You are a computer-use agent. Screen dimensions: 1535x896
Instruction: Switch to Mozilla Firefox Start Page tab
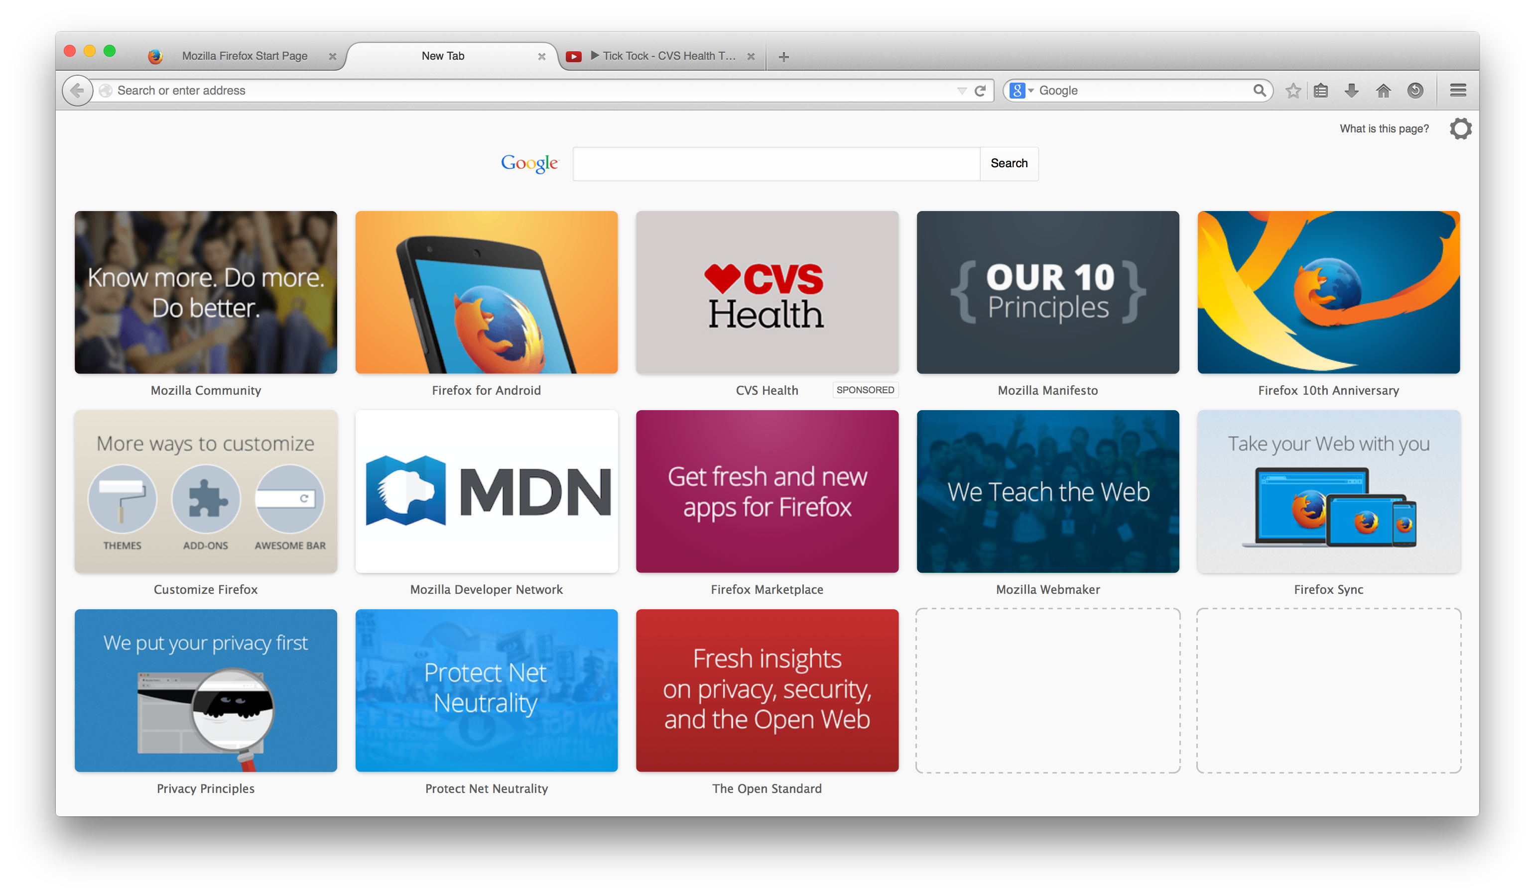click(244, 56)
